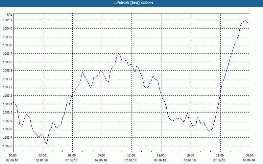Choose the y-axis value '1003,4'

tap(8, 79)
